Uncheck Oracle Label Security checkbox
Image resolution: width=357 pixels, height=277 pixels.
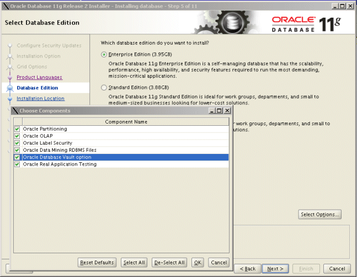click(x=17, y=143)
